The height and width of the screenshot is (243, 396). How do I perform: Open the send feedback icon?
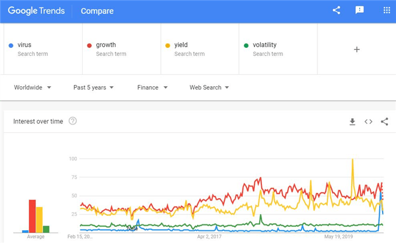(x=359, y=10)
